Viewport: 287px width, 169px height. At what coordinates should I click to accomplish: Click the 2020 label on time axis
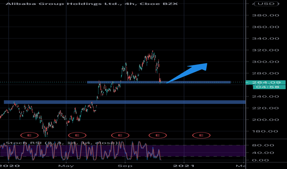coord(10,166)
